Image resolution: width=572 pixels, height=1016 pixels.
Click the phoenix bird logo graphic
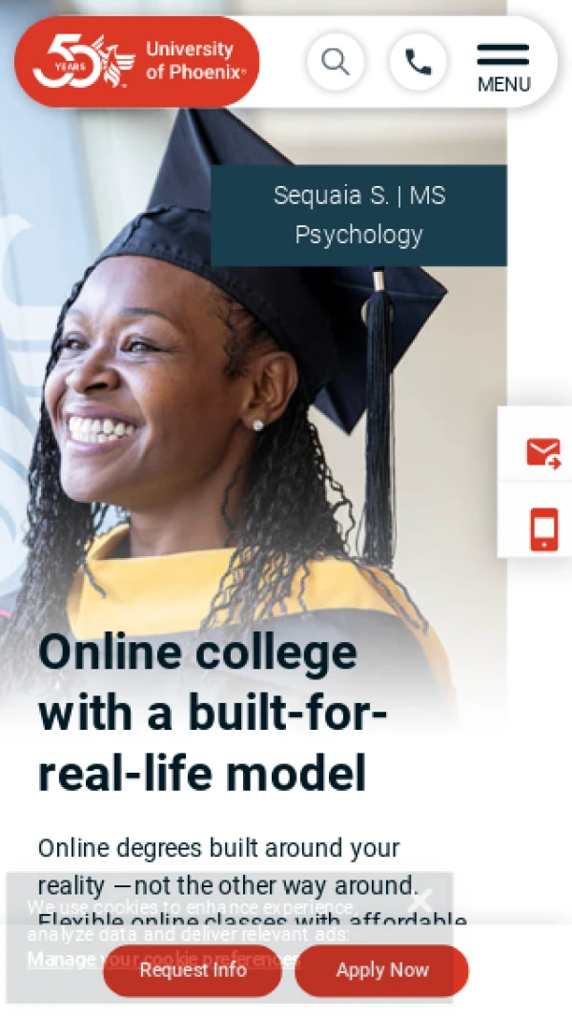pyautogui.click(x=114, y=61)
